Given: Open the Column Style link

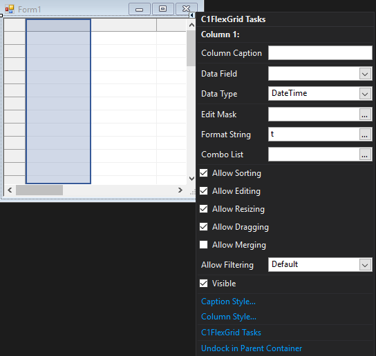Looking at the screenshot, I should coord(229,317).
